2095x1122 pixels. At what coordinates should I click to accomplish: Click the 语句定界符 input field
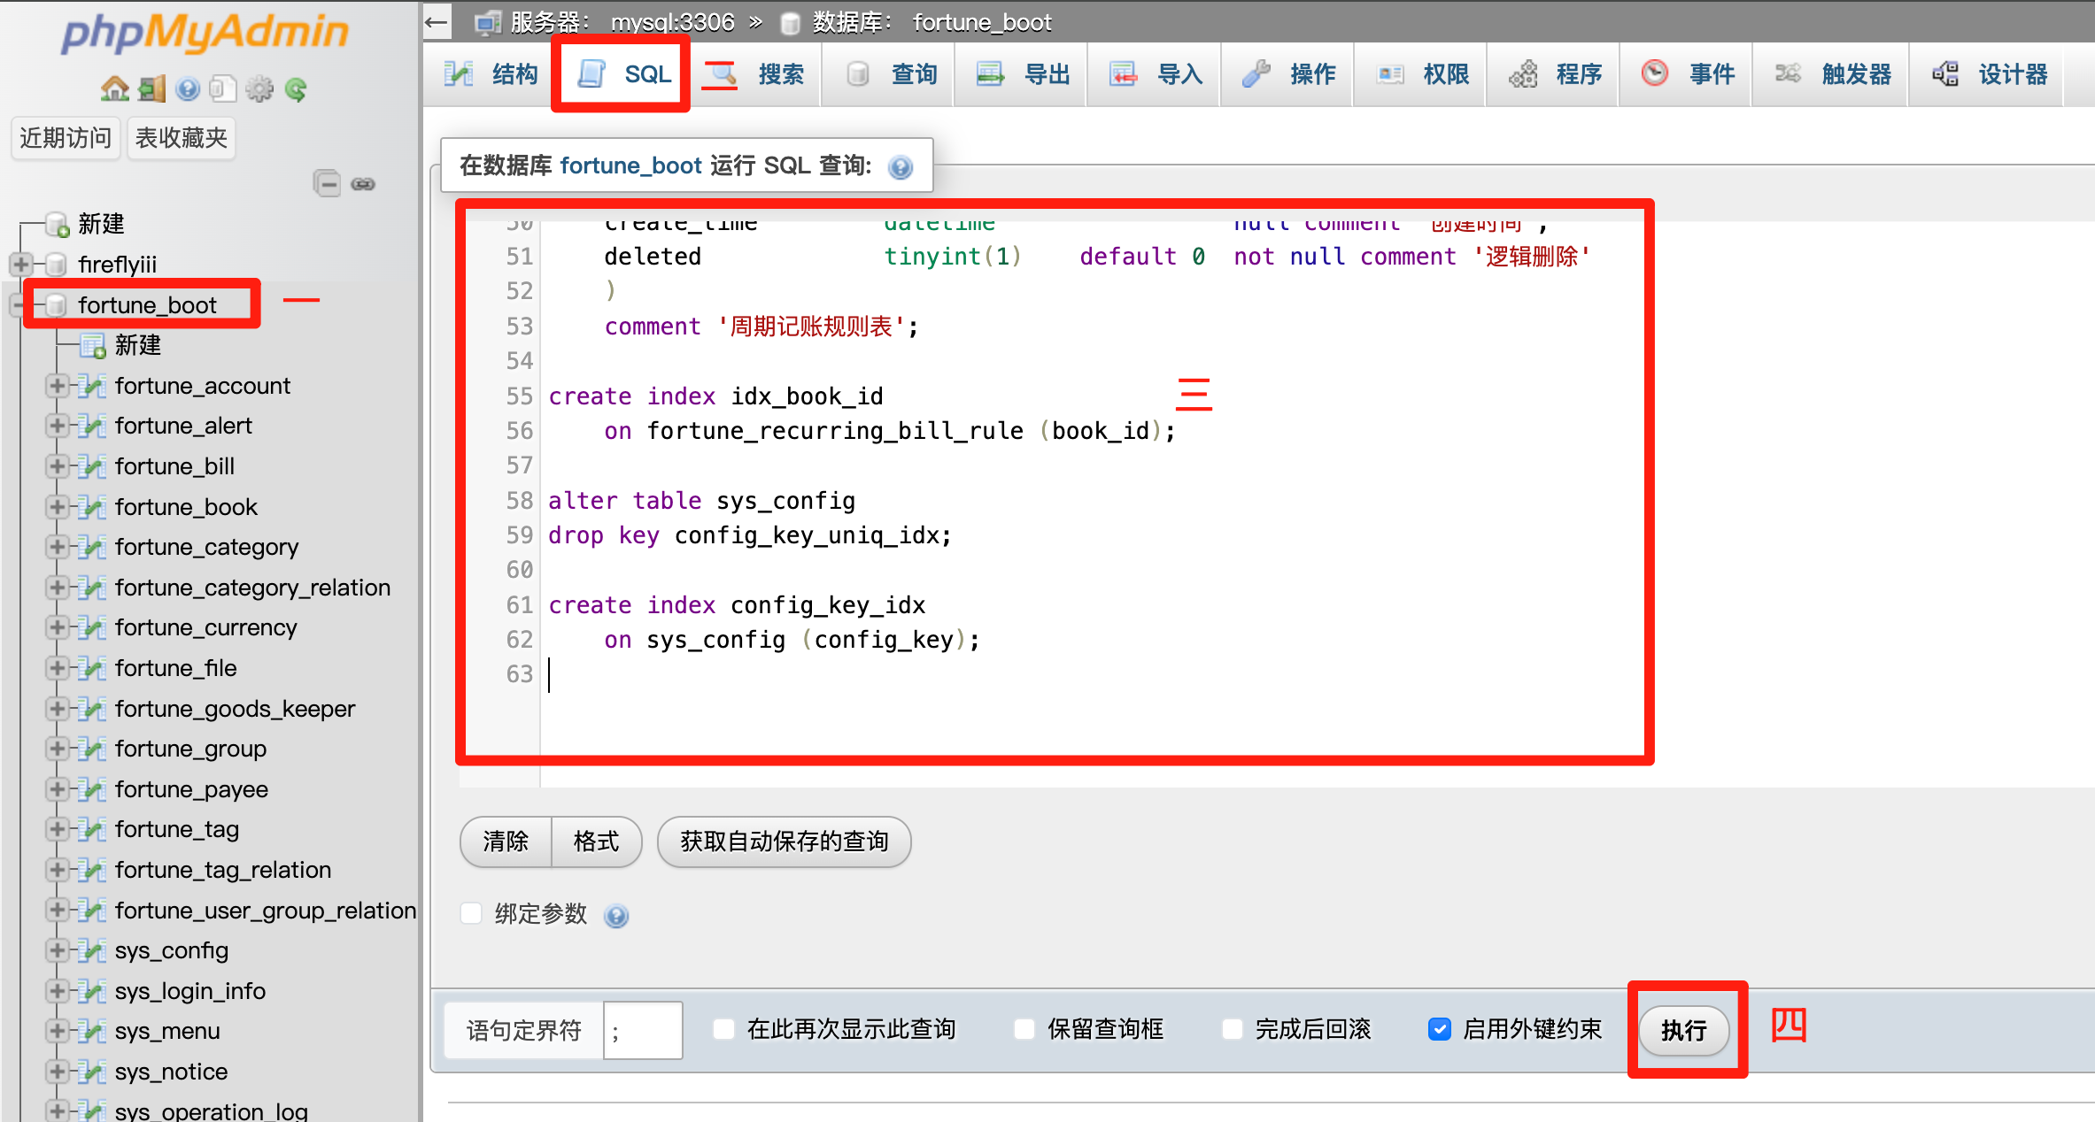click(x=643, y=1031)
